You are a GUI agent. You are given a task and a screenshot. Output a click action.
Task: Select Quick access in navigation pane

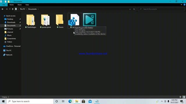(x=11, y=16)
